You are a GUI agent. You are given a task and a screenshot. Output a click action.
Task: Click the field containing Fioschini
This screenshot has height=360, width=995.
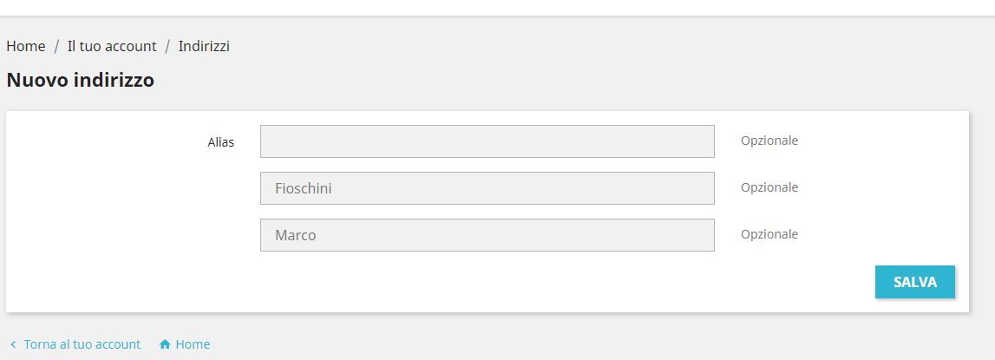pyautogui.click(x=487, y=188)
